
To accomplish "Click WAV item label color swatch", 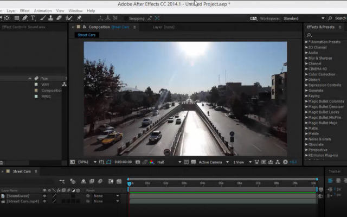I will coord(36,85).
